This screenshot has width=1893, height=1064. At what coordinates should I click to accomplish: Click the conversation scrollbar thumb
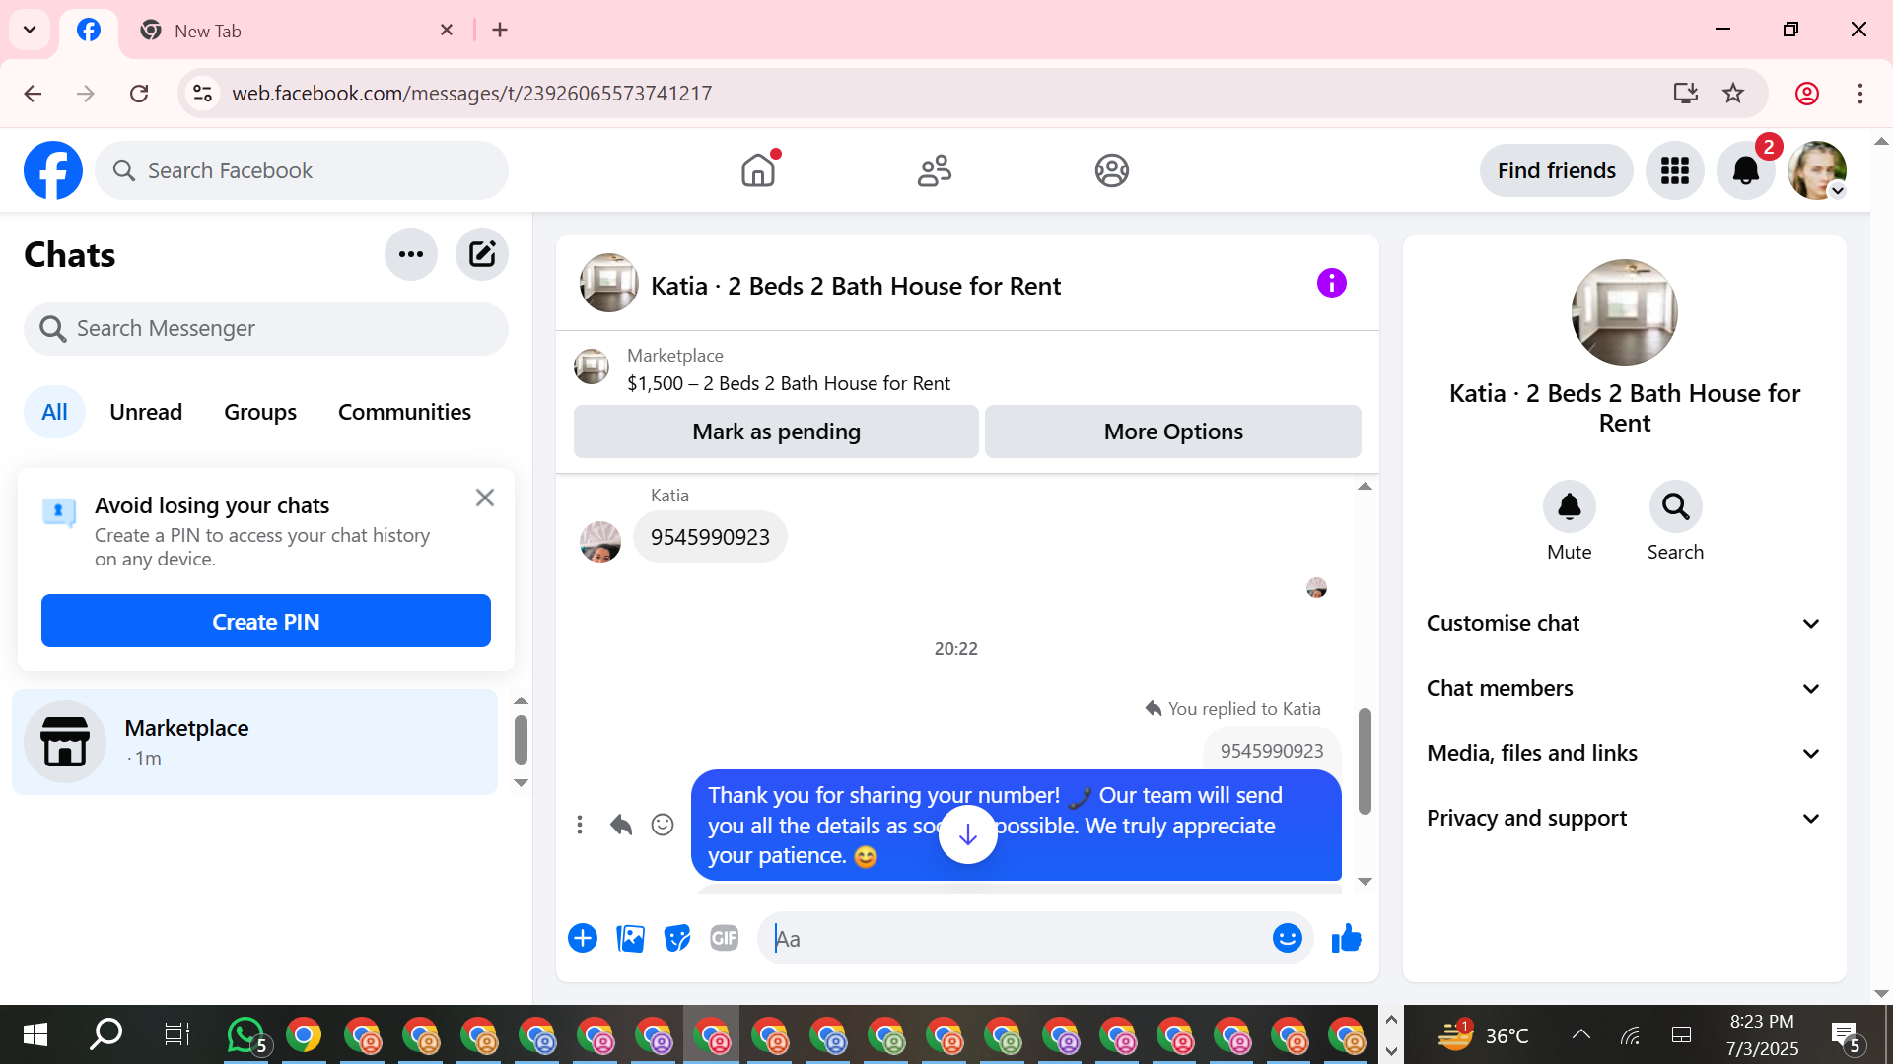(x=1365, y=761)
